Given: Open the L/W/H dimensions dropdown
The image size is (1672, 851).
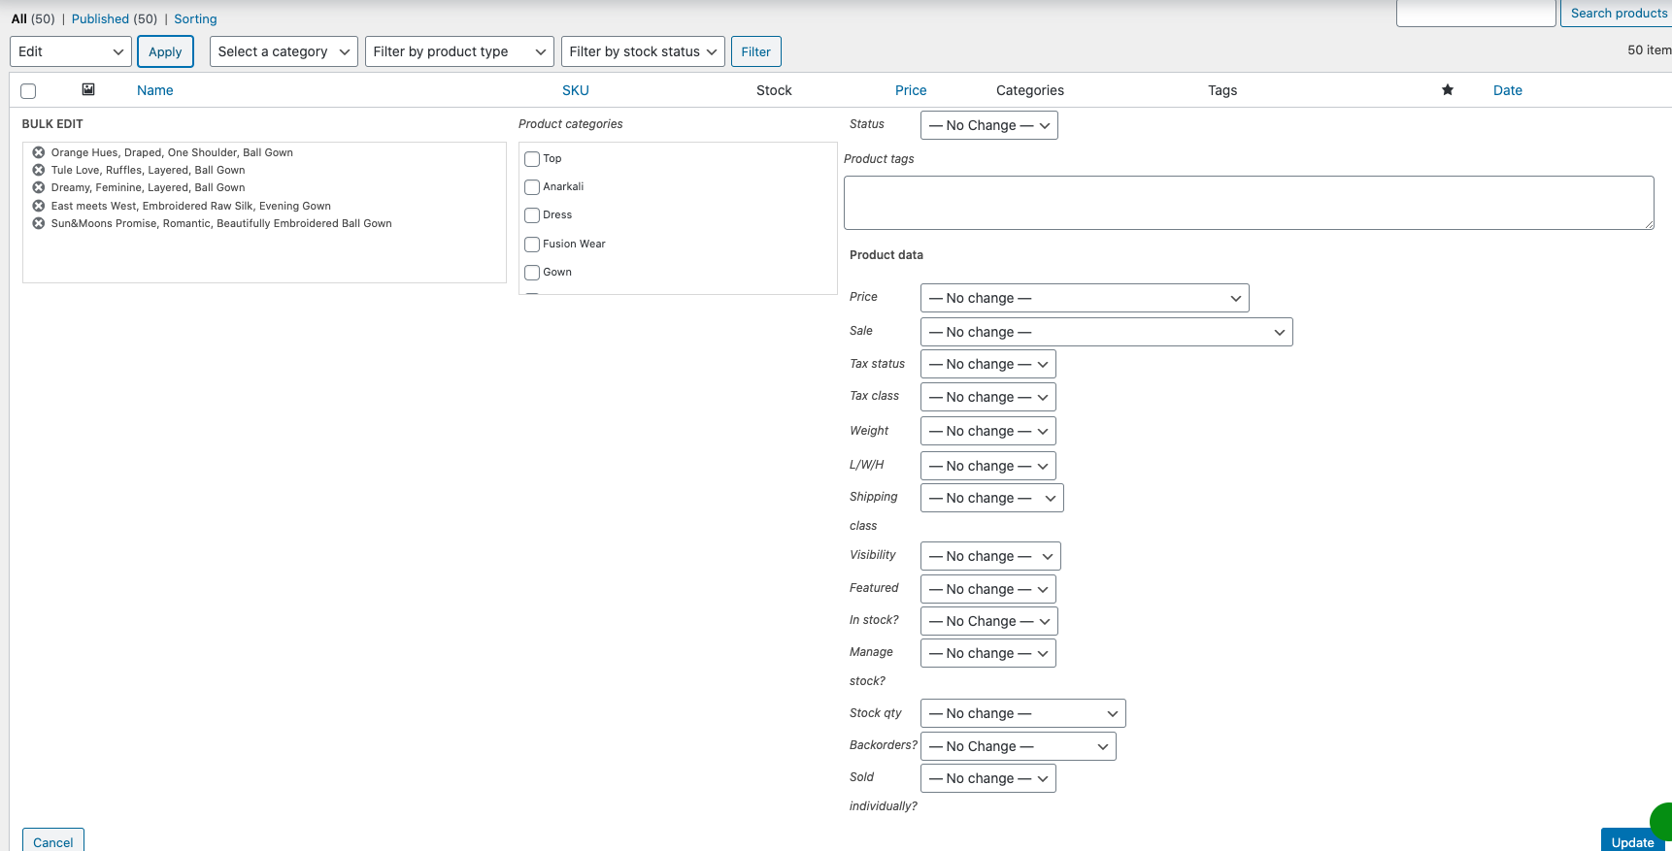Looking at the screenshot, I should click(988, 466).
